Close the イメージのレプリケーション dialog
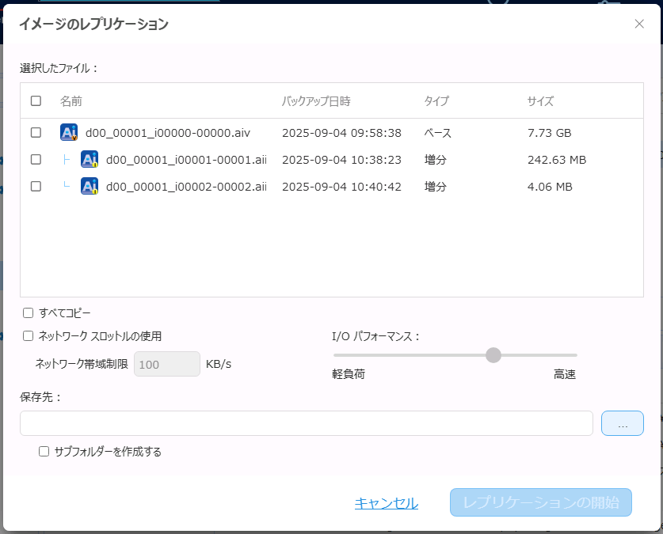The image size is (663, 534). [639, 24]
